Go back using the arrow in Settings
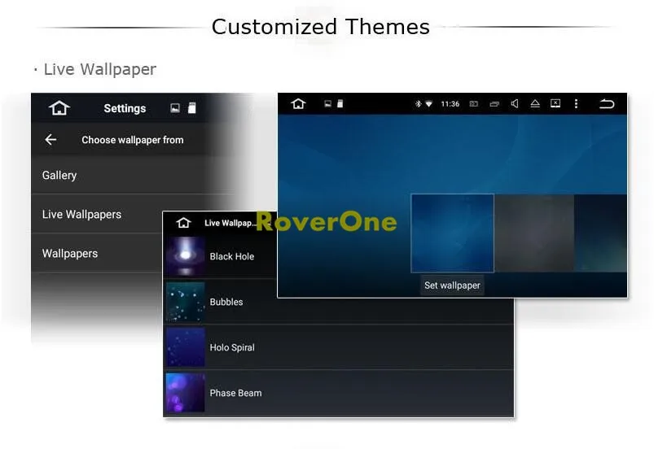 (50, 140)
